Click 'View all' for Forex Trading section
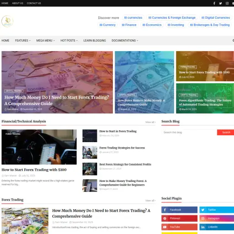 [150, 201]
